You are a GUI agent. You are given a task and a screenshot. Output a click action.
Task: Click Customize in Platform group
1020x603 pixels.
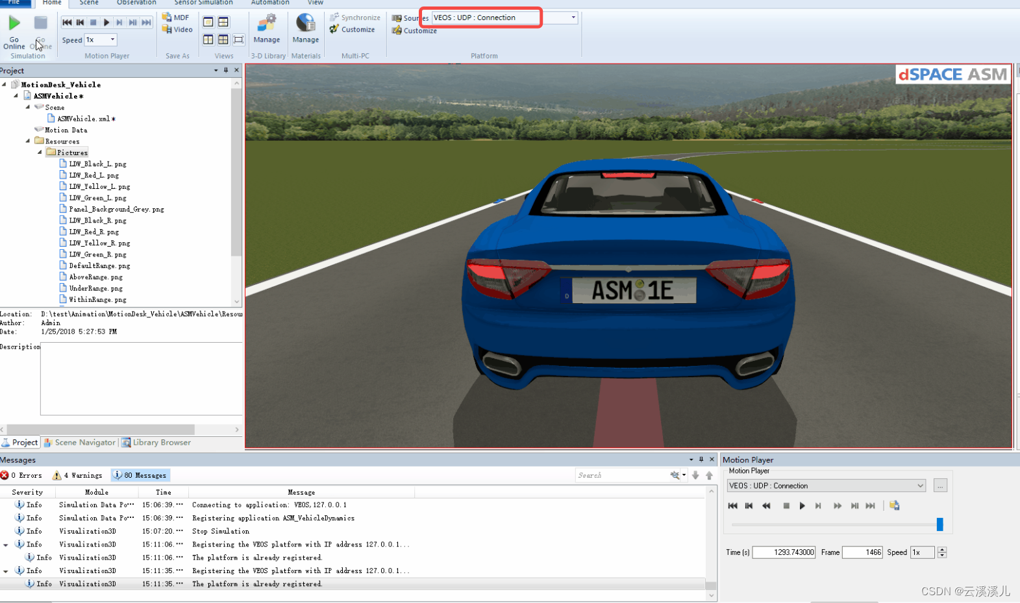click(414, 31)
